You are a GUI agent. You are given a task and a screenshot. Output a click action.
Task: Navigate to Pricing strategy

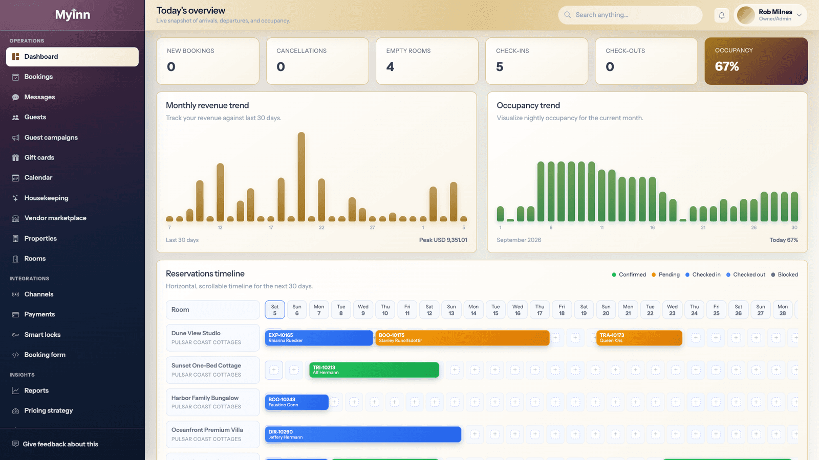coord(72,410)
